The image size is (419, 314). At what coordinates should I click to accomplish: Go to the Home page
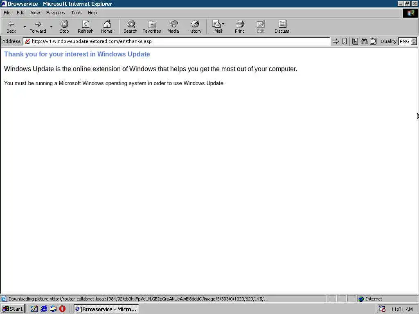(x=107, y=27)
